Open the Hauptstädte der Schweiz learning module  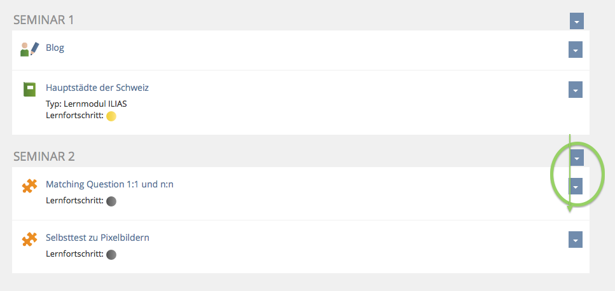pyautogui.click(x=97, y=88)
